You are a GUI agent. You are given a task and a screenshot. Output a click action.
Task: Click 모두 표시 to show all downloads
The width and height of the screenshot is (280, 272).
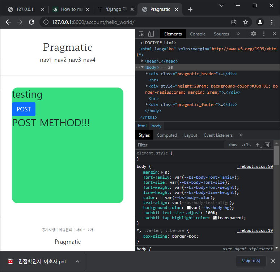[x=251, y=261]
